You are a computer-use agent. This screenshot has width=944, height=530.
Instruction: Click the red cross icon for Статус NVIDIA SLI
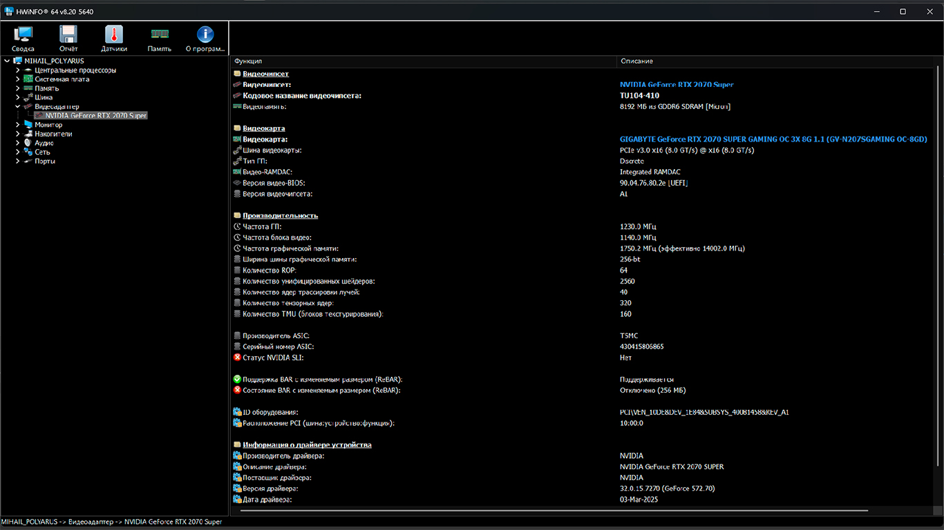click(x=237, y=357)
